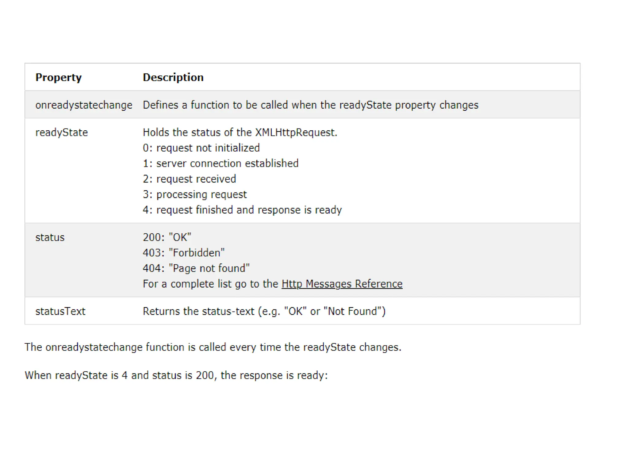Image resolution: width=628 pixels, height=471 pixels.
Task: Select the onreadystatechange property cell
Action: 84,105
